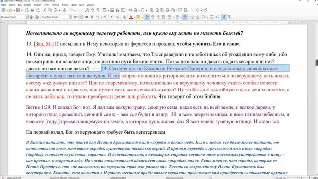
Task: Click the Print icon
Action: 32,10
